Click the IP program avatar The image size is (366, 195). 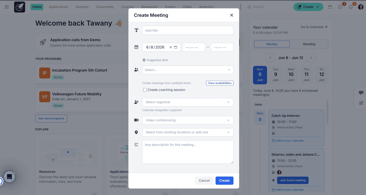[45, 73]
